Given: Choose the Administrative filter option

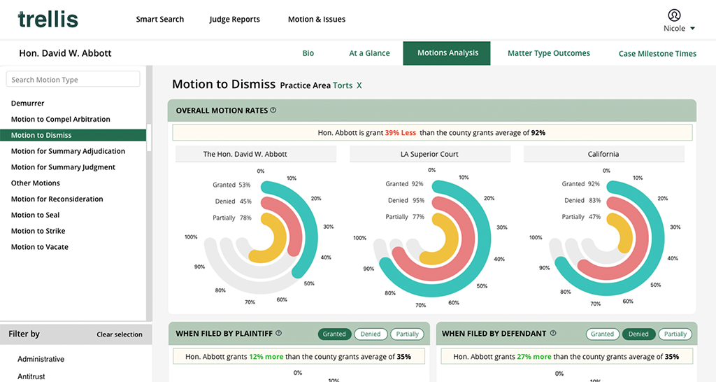Looking at the screenshot, I should pyautogui.click(x=41, y=359).
